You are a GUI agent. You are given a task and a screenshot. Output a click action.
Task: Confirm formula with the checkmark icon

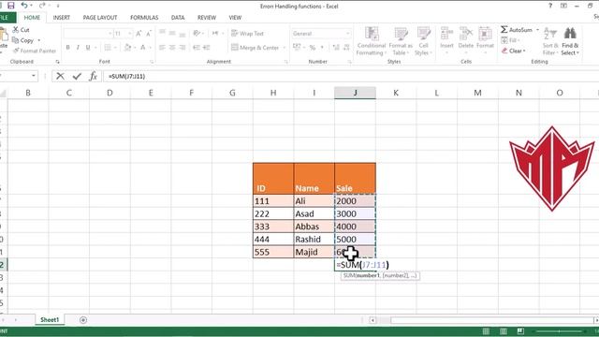point(77,76)
